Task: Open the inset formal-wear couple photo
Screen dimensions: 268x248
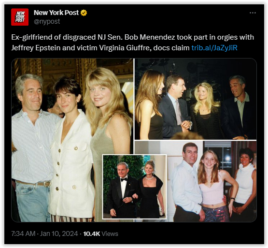Action: [134, 187]
